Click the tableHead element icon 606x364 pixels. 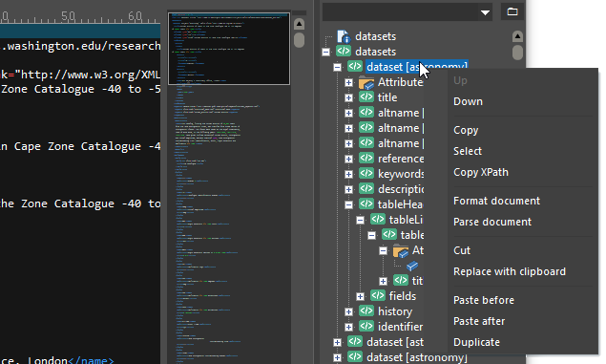click(x=366, y=203)
